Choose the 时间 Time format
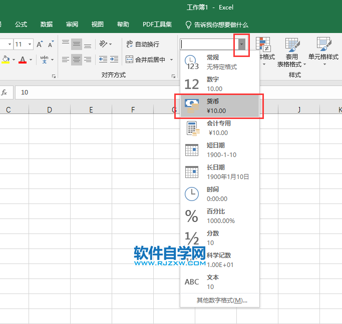Screen dimensions: 342x324 click(x=220, y=194)
